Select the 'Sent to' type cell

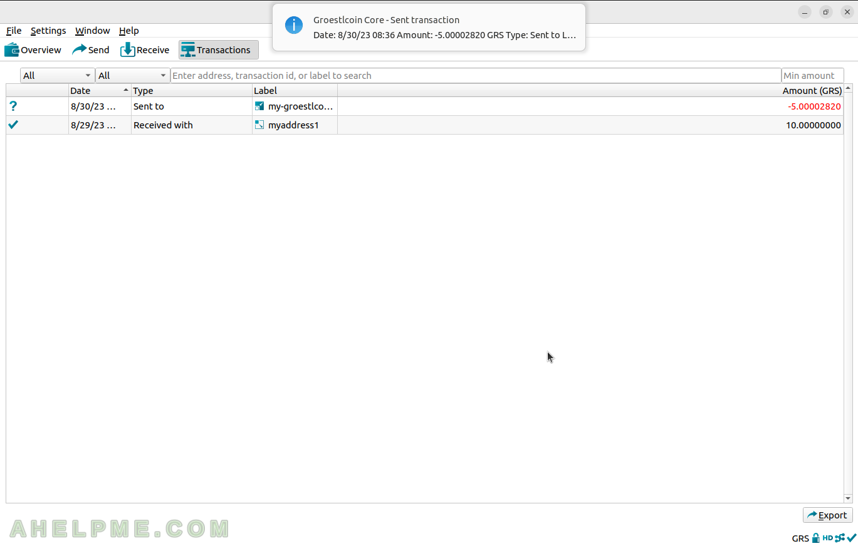192,106
